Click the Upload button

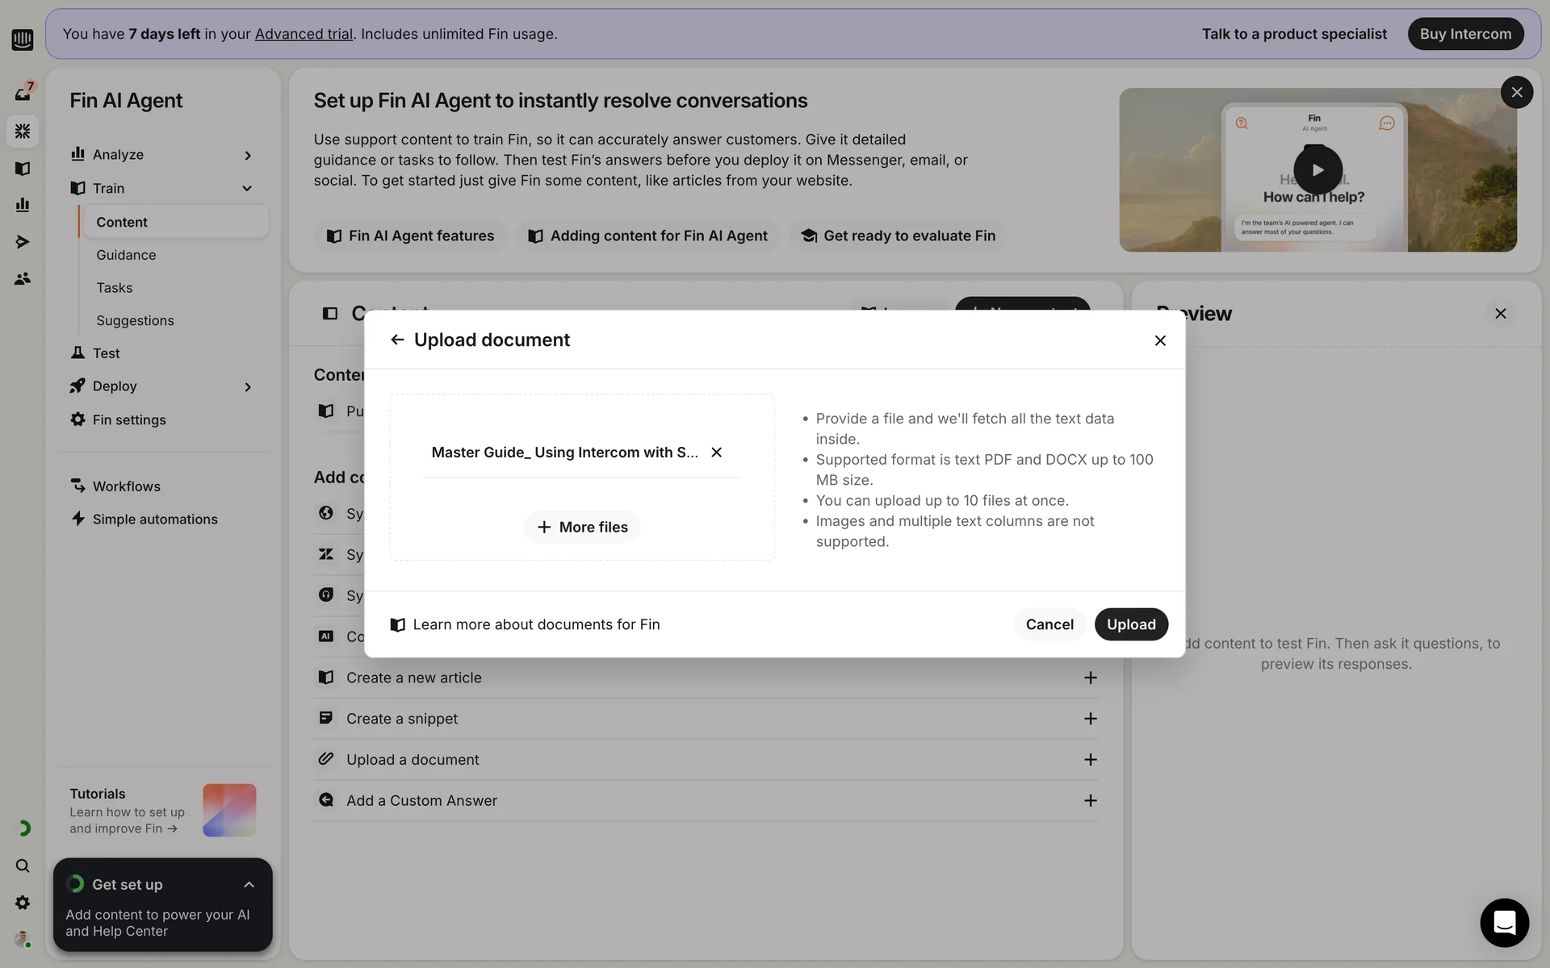coord(1130,624)
